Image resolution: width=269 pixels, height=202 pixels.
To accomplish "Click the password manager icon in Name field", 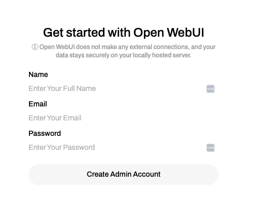I will pyautogui.click(x=211, y=89).
